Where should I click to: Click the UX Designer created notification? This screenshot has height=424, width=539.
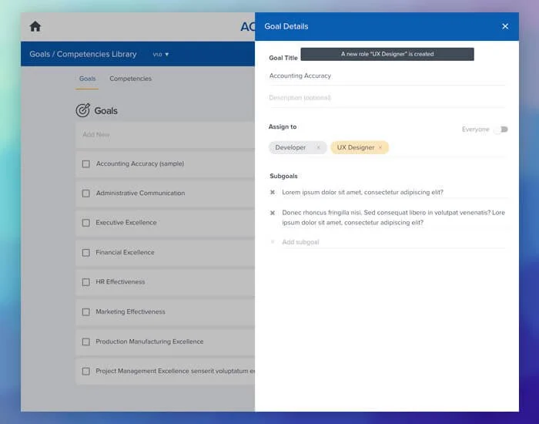click(x=387, y=54)
